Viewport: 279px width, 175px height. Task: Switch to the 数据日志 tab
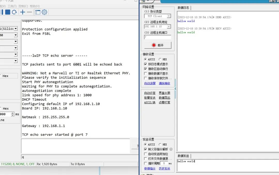(183, 8)
